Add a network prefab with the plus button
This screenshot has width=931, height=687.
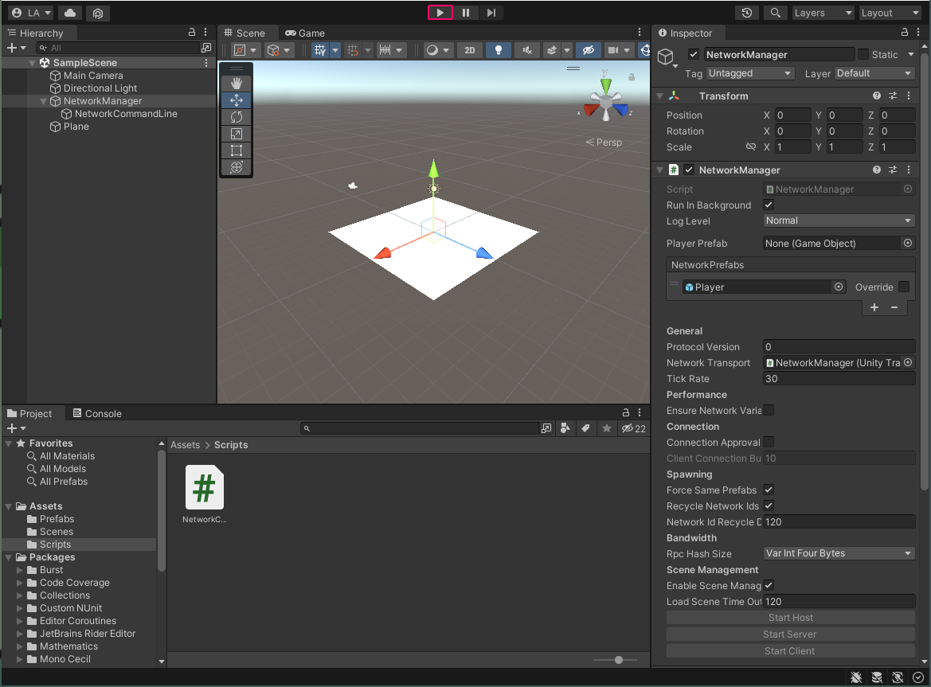tap(874, 307)
